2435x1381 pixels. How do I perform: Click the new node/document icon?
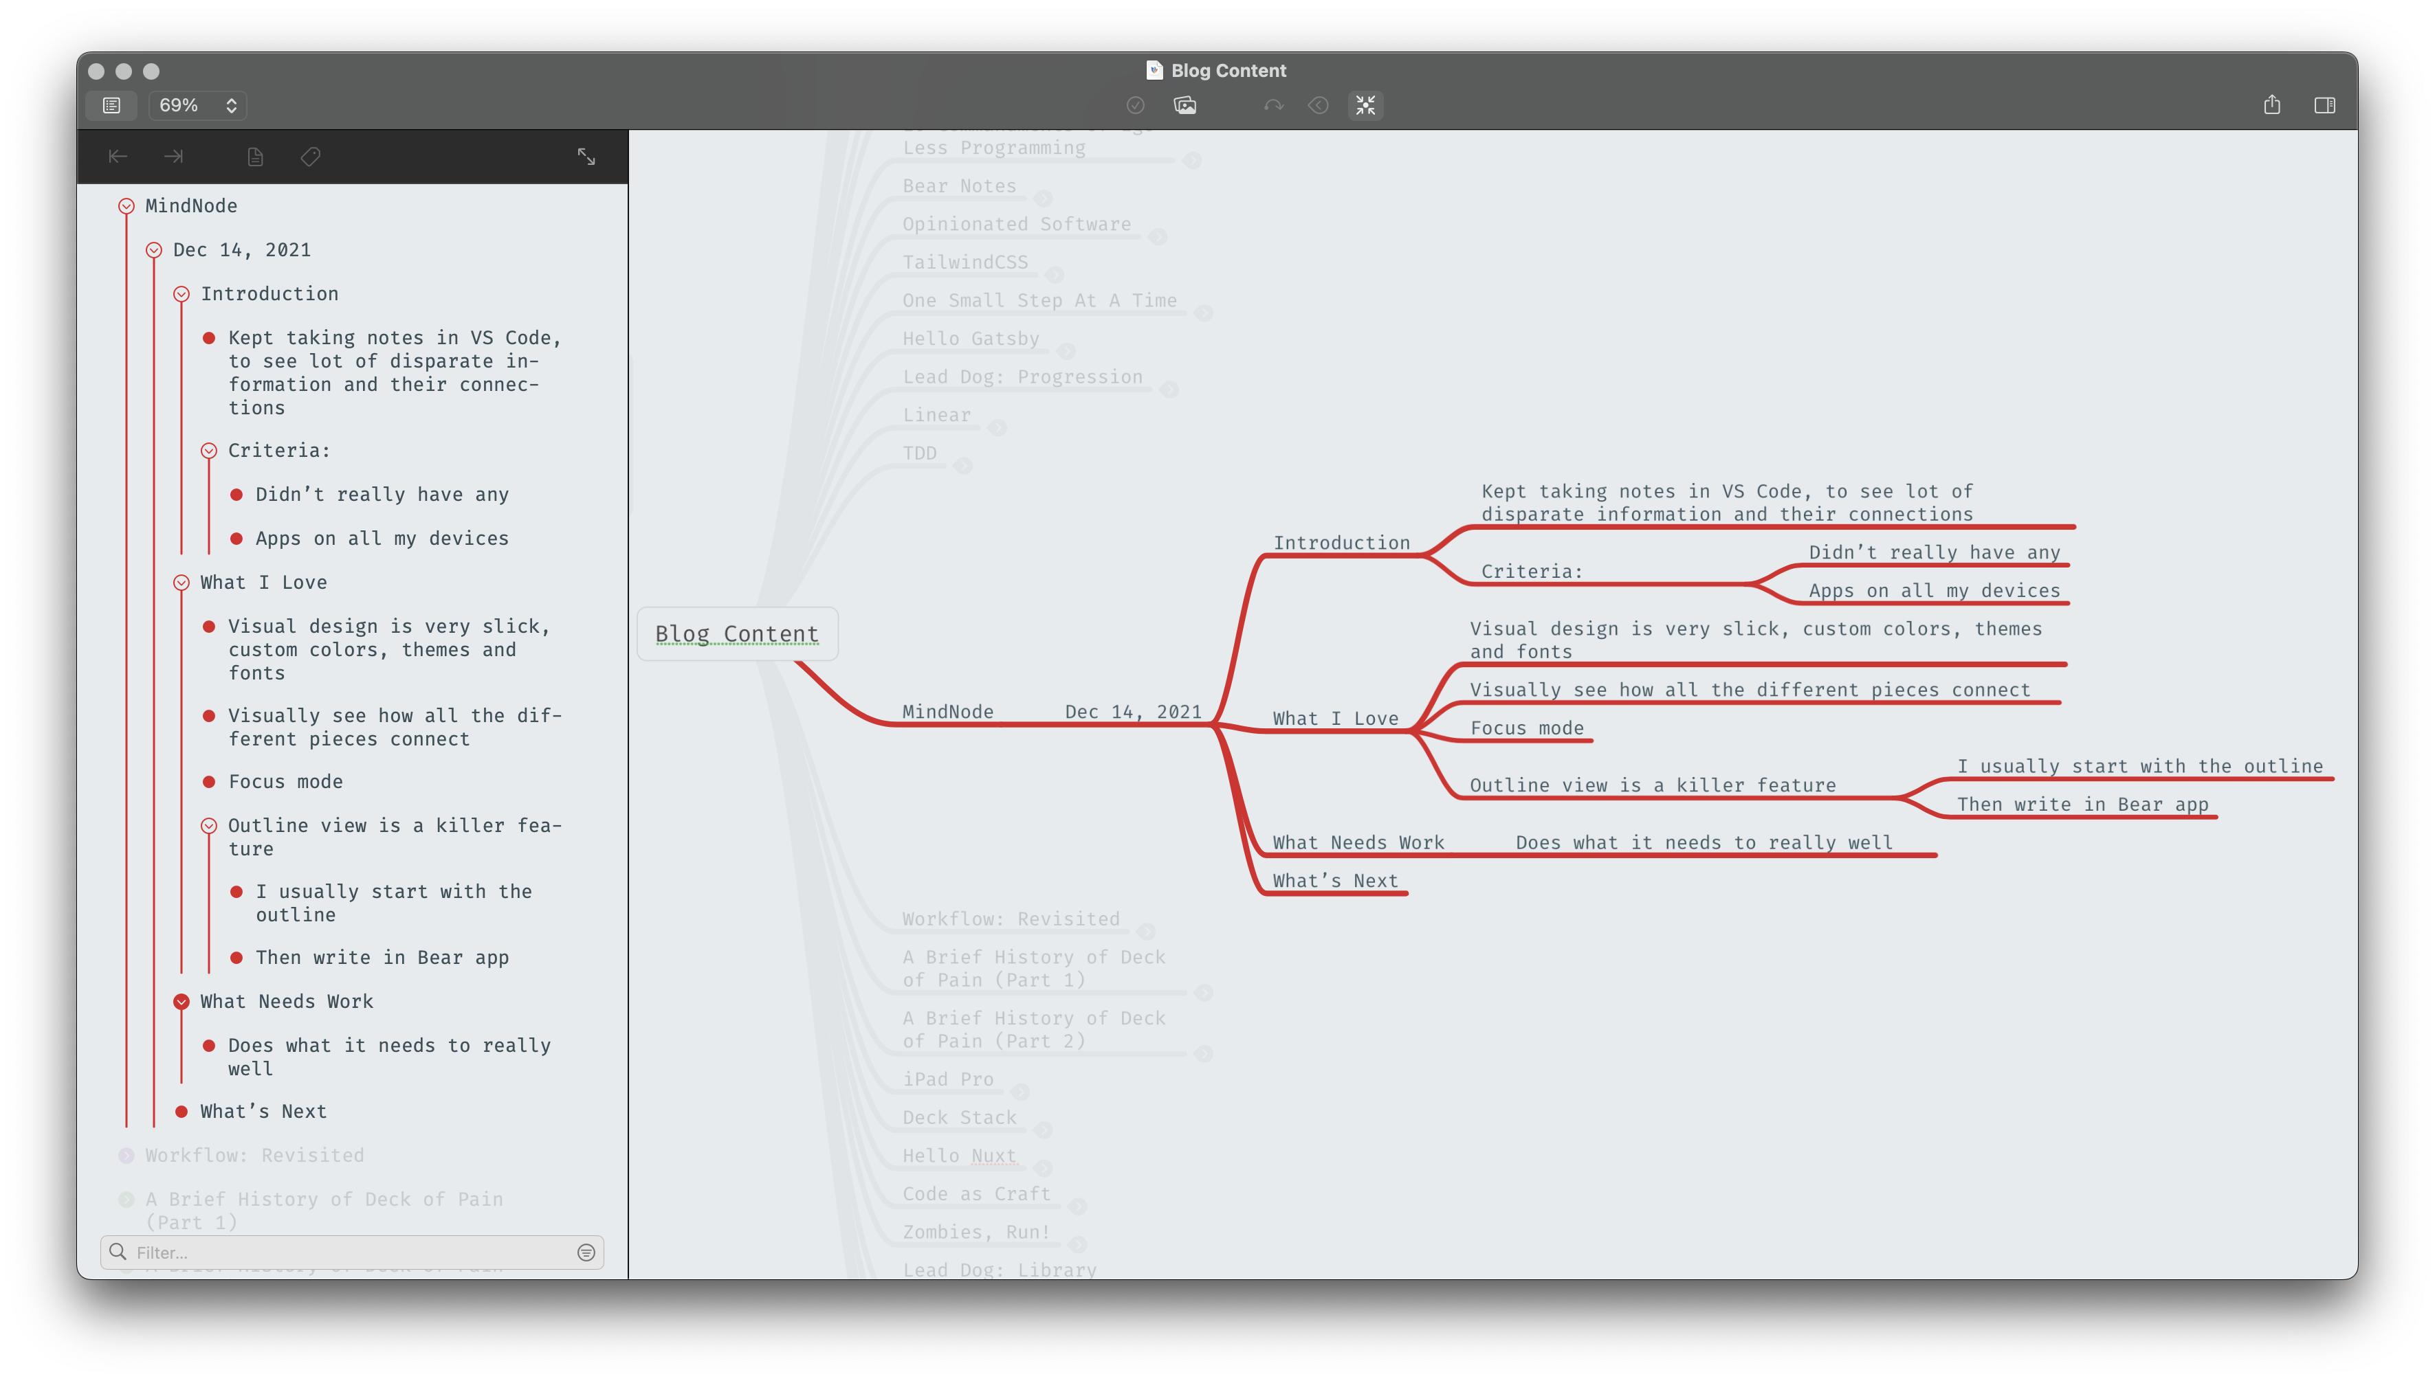(x=254, y=155)
